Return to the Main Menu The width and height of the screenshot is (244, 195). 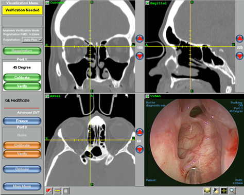[x=22, y=186]
